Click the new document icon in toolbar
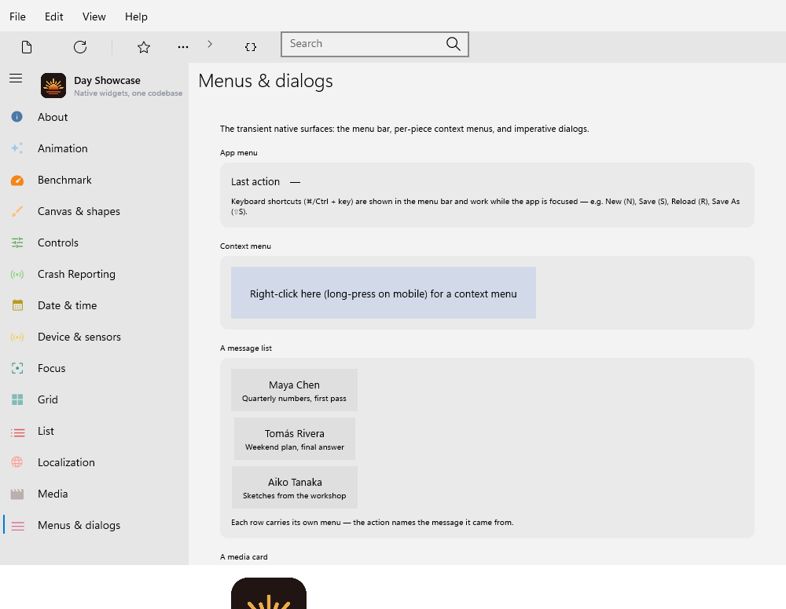This screenshot has height=609, width=786. coord(27,47)
